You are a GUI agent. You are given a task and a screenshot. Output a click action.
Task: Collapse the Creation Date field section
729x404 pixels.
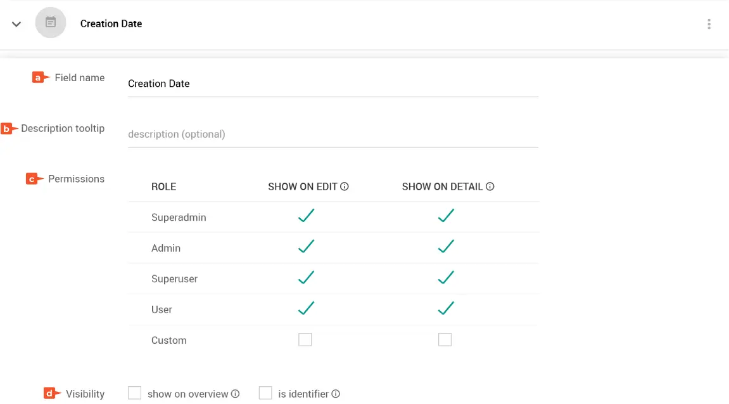pyautogui.click(x=16, y=24)
